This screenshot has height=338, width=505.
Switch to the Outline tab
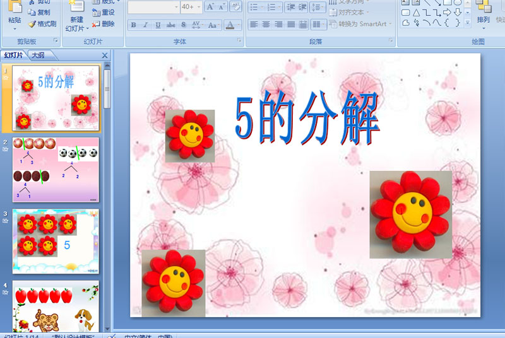[x=39, y=55]
